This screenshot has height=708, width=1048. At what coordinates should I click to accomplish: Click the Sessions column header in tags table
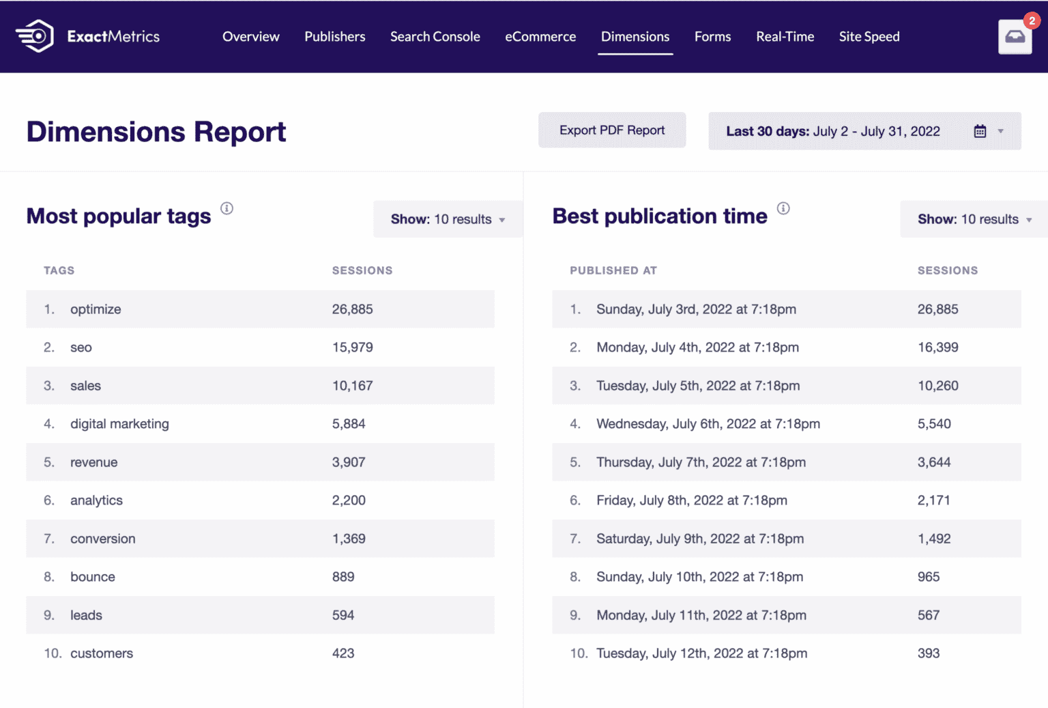click(362, 270)
